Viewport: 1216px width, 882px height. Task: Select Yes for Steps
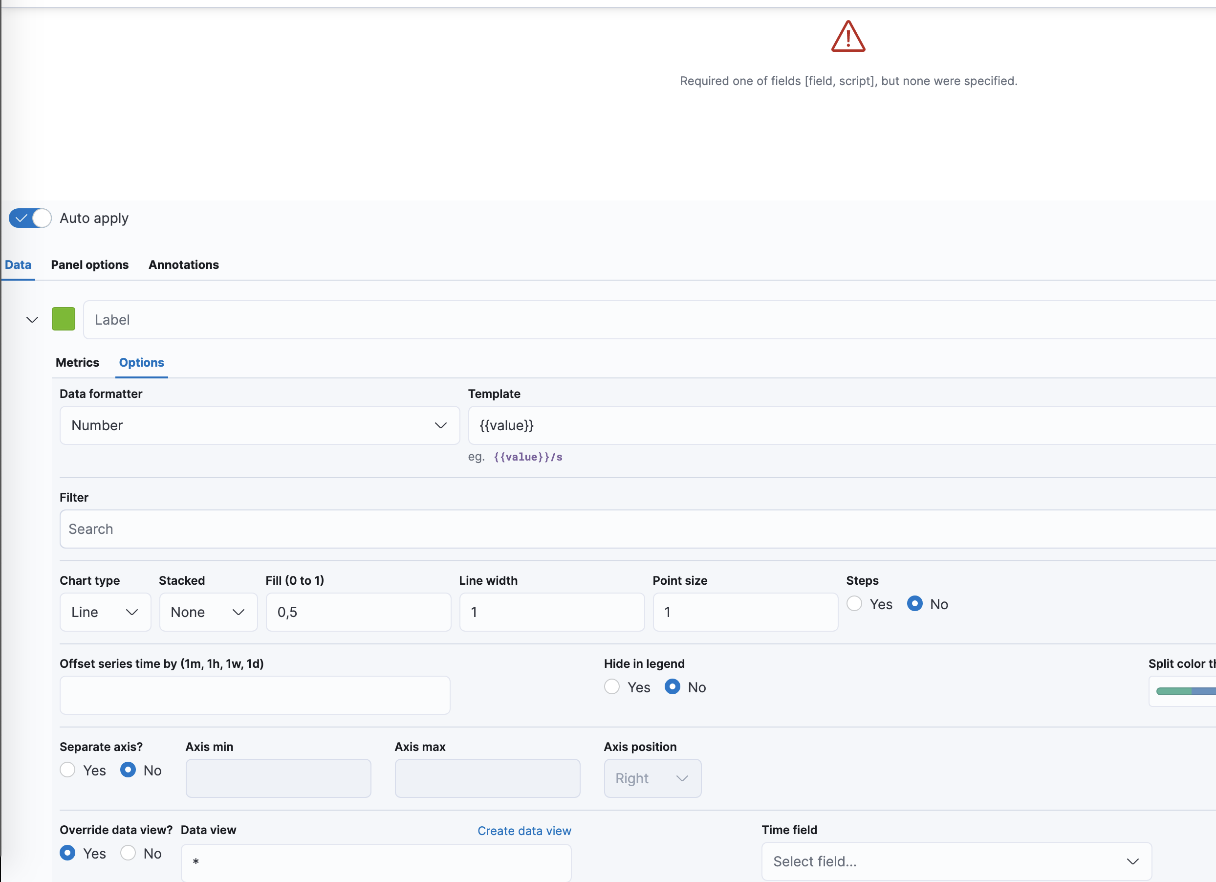[x=854, y=604]
